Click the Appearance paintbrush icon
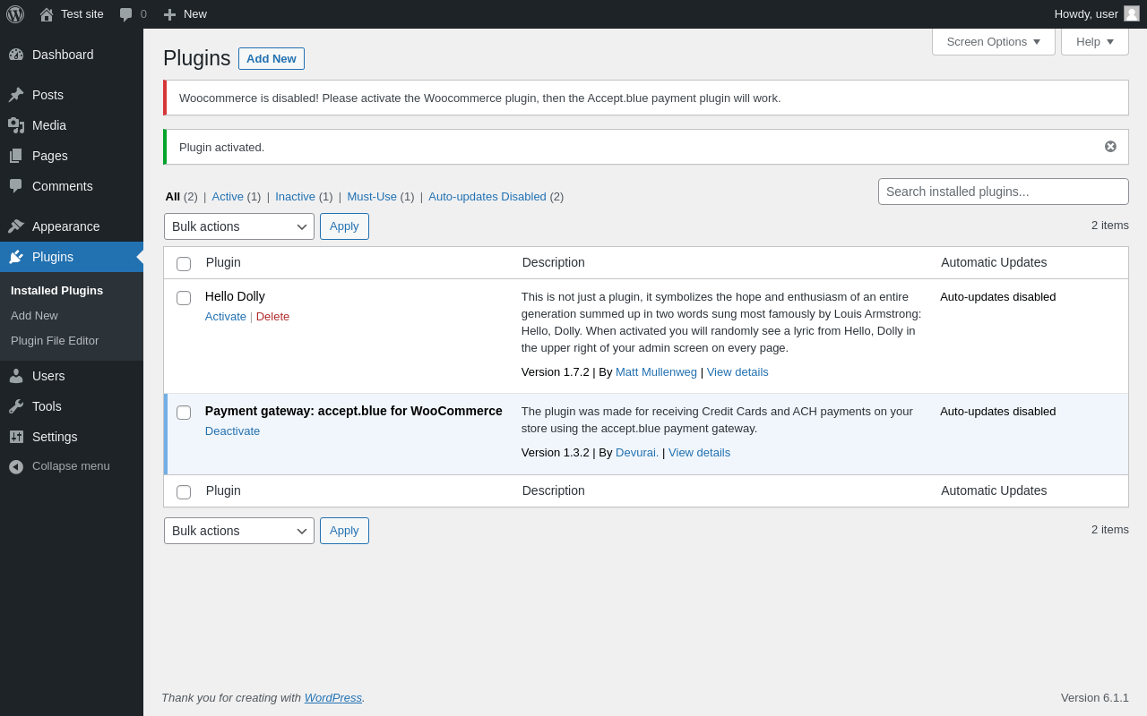Screen dimensions: 1147x716 (x=16, y=226)
